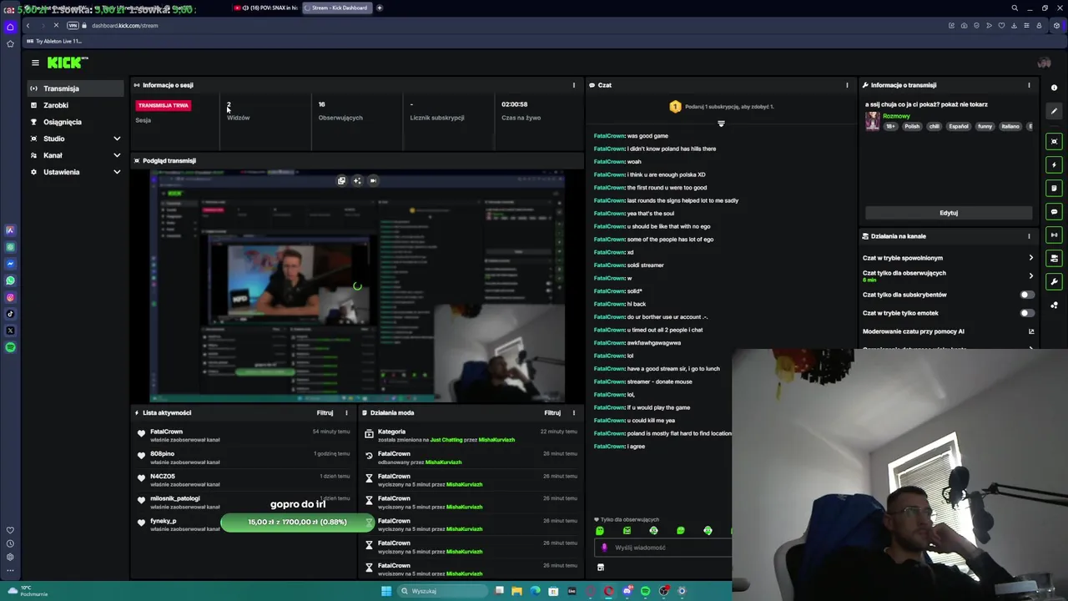Toggle Czat w trybie tylko emotek switch
The image size is (1068, 601).
1027,313
